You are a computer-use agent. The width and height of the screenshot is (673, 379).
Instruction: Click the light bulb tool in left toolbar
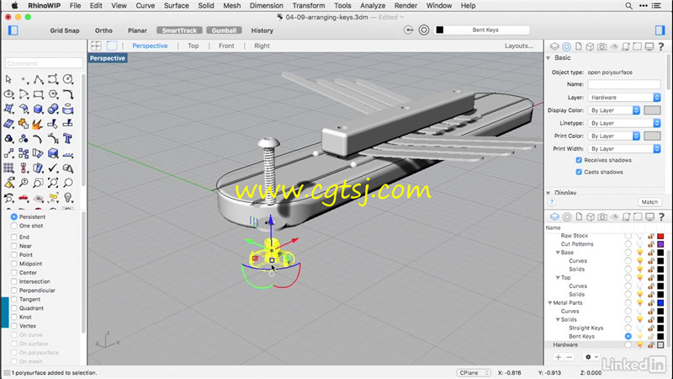(68, 198)
